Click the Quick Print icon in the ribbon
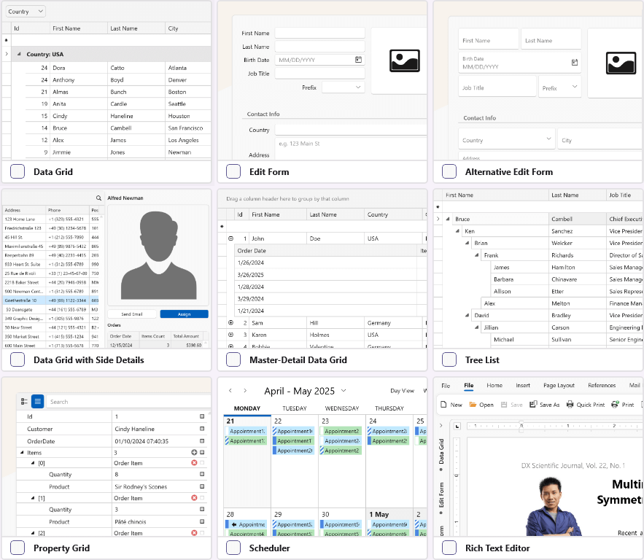The width and height of the screenshot is (644, 560). point(570,403)
